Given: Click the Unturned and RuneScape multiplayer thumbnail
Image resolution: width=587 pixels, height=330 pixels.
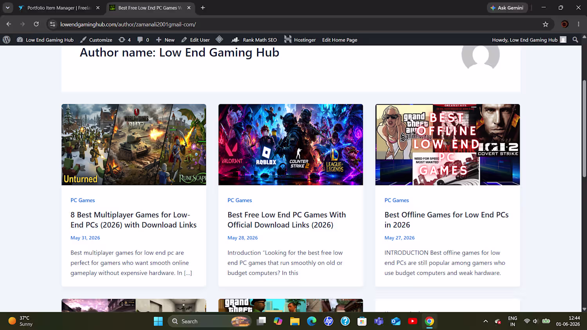Looking at the screenshot, I should point(134,144).
